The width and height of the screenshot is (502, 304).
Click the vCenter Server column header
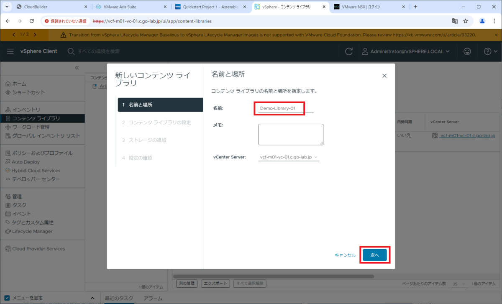[445, 122]
